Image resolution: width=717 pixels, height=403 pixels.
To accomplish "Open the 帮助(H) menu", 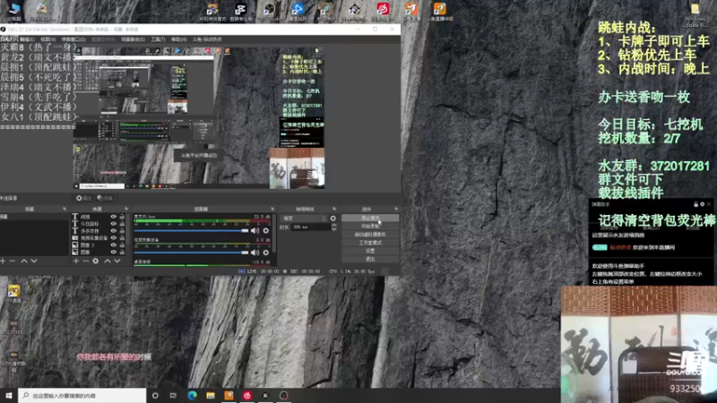I will click(178, 39).
